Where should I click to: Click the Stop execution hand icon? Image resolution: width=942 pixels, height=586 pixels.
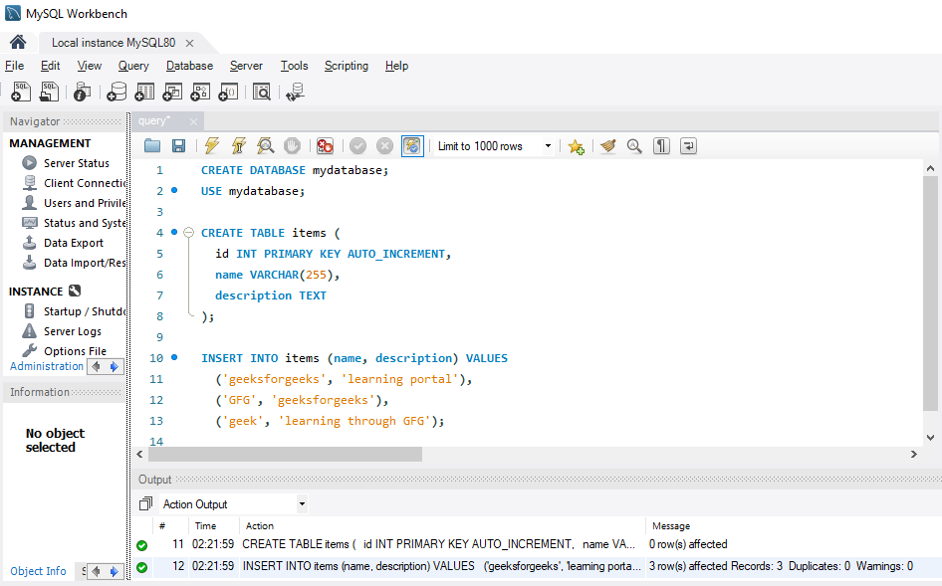coord(292,146)
